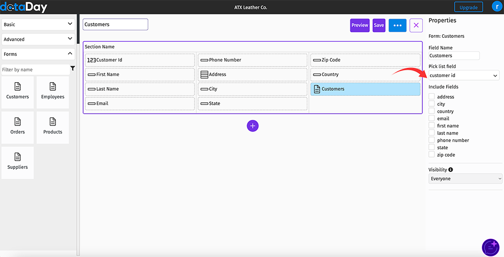Click the Save button
The image size is (504, 257).
coord(379,25)
